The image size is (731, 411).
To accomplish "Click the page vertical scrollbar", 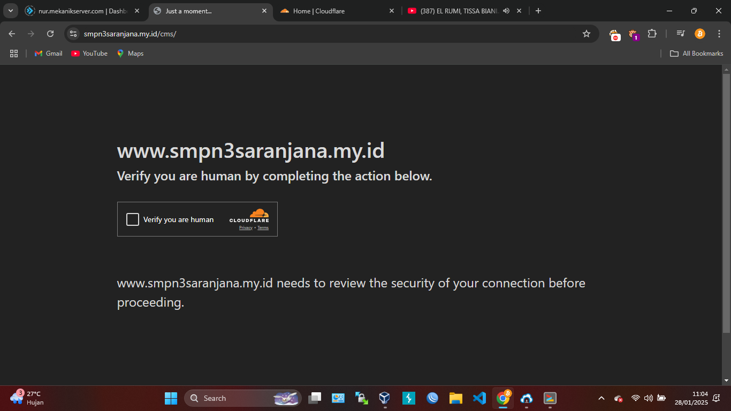I will tap(726, 203).
